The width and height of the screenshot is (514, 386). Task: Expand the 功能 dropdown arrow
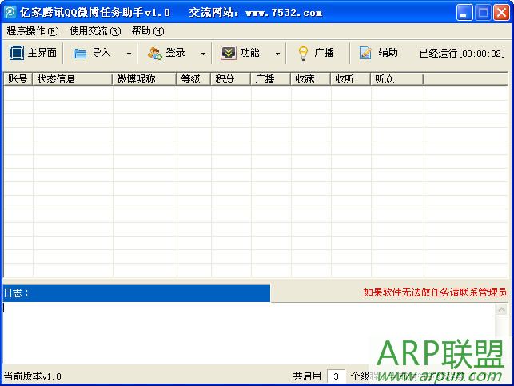[277, 54]
